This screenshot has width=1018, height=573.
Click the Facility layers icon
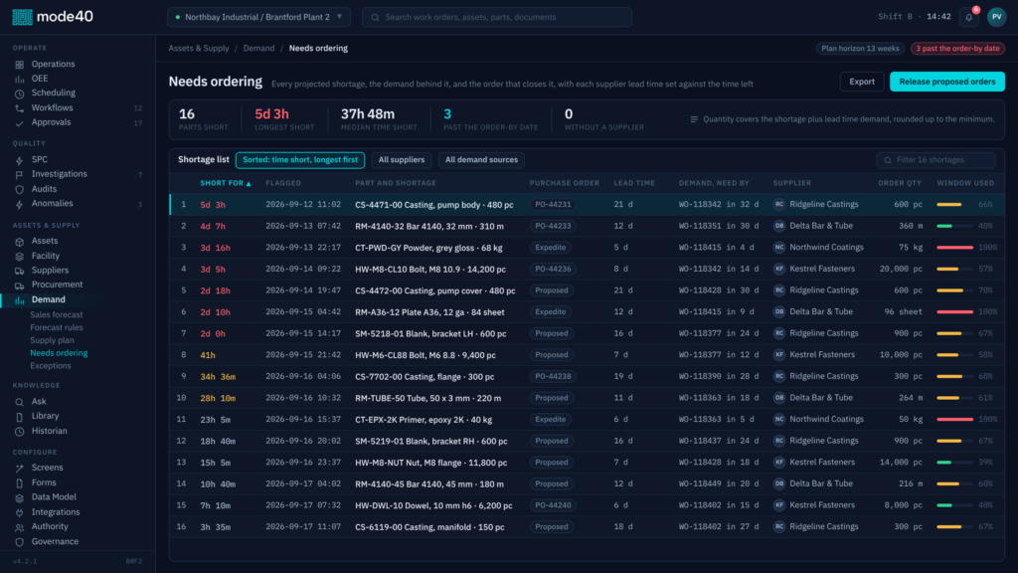pos(20,256)
